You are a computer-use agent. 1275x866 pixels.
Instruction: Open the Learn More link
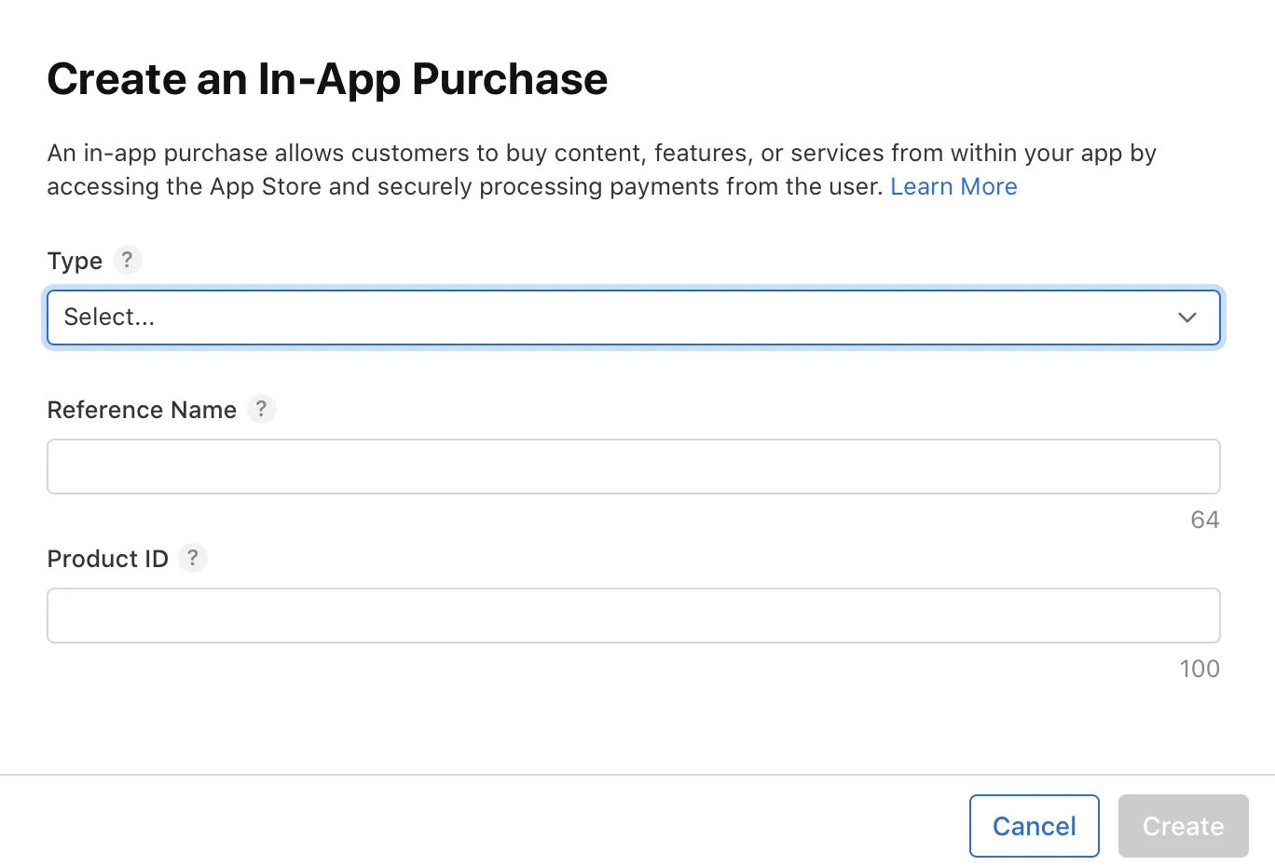[x=953, y=187]
